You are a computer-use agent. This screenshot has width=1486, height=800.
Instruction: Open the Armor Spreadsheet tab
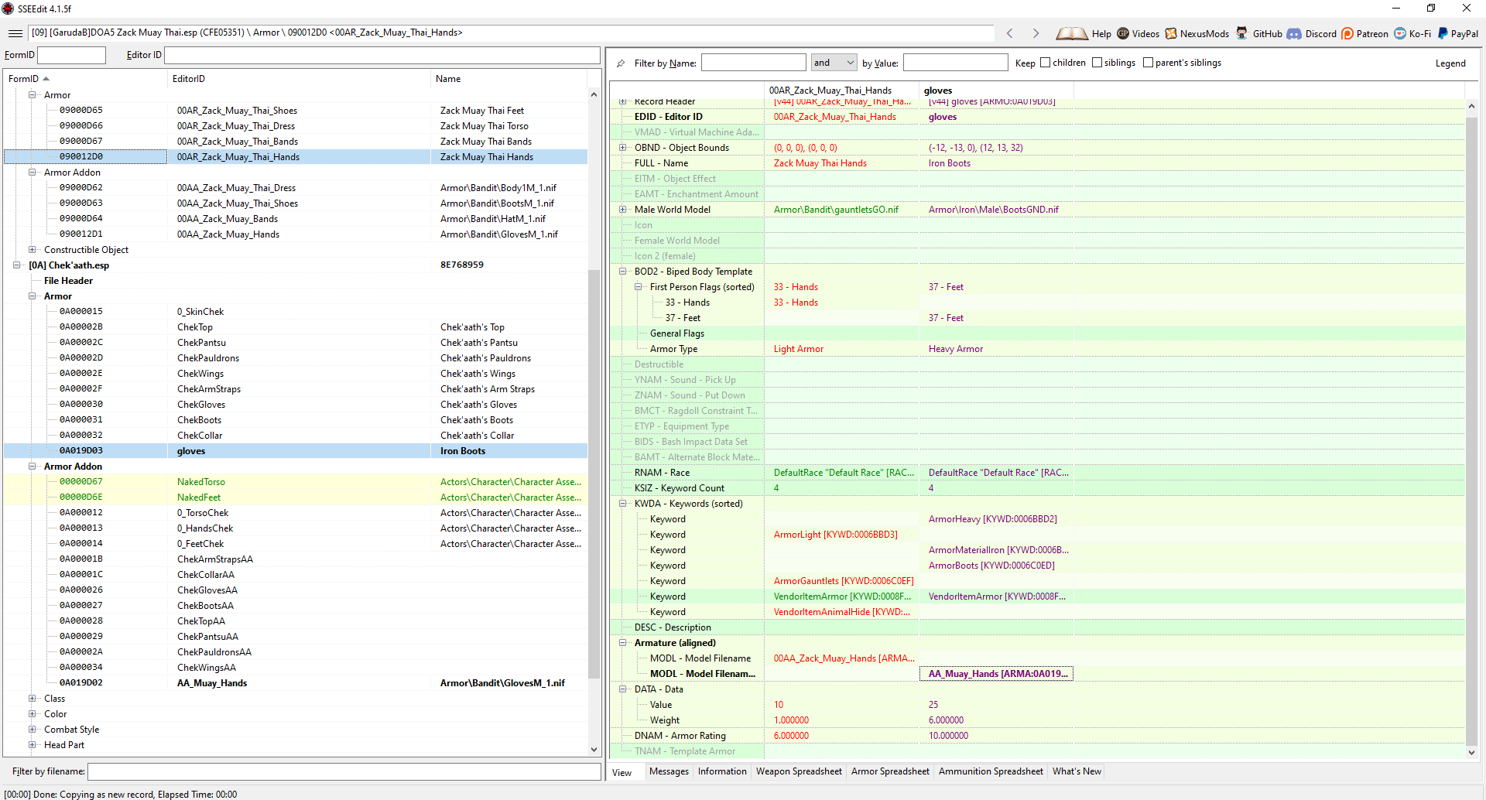point(890,771)
